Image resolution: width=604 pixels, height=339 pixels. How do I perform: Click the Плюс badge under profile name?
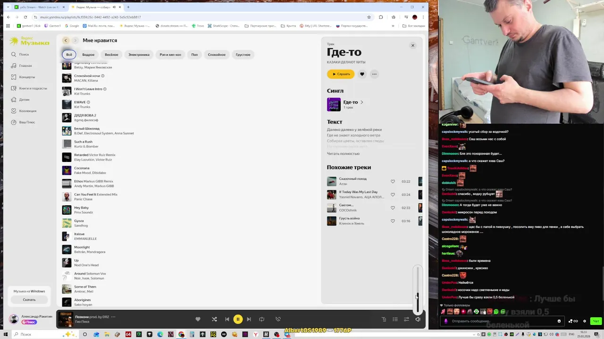click(x=29, y=322)
